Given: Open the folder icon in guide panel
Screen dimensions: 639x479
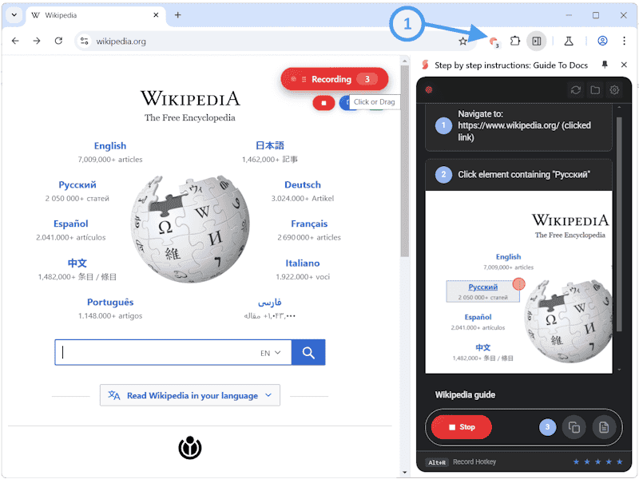Looking at the screenshot, I should (595, 90).
